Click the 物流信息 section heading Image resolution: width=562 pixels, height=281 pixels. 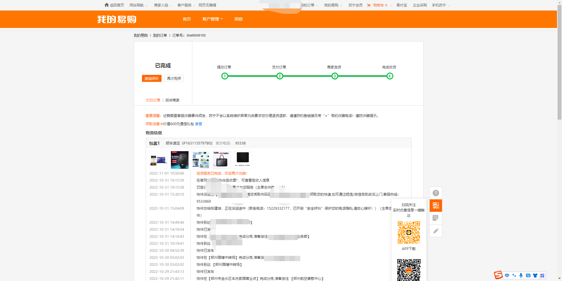[x=154, y=133]
